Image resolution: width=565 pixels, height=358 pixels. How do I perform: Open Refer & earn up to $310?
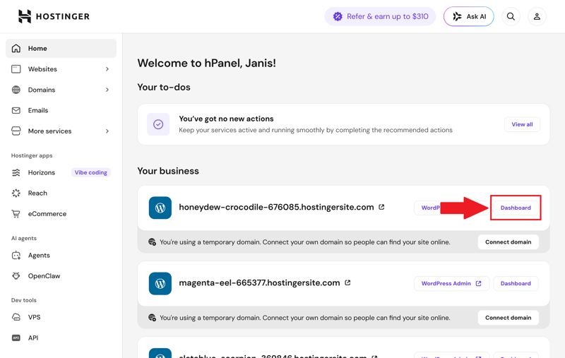pyautogui.click(x=380, y=16)
